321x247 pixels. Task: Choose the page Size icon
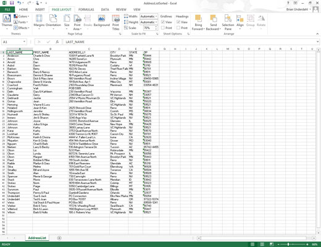pyautogui.click(x=67, y=19)
